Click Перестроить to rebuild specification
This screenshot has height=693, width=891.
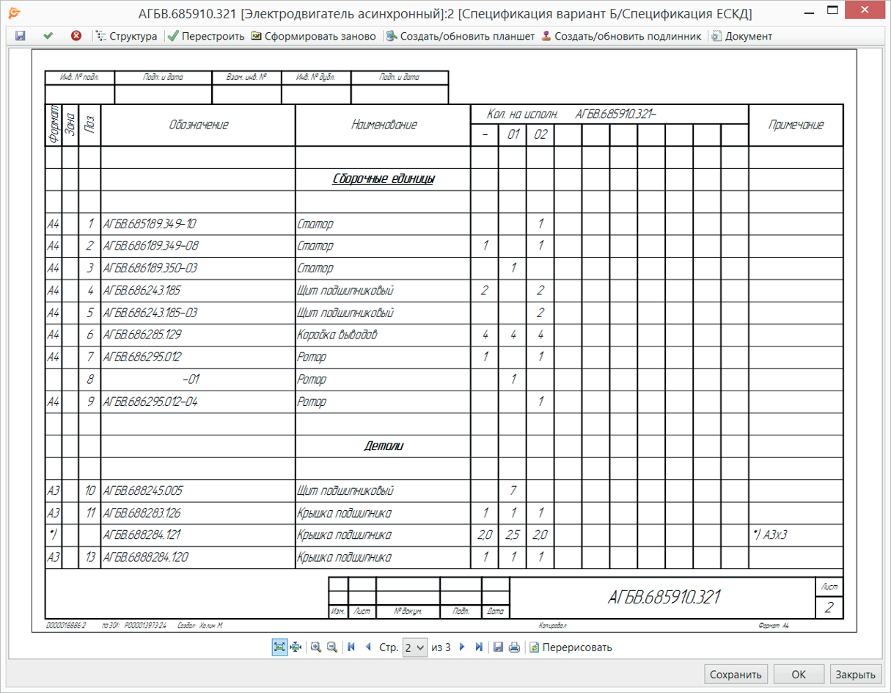pyautogui.click(x=206, y=36)
